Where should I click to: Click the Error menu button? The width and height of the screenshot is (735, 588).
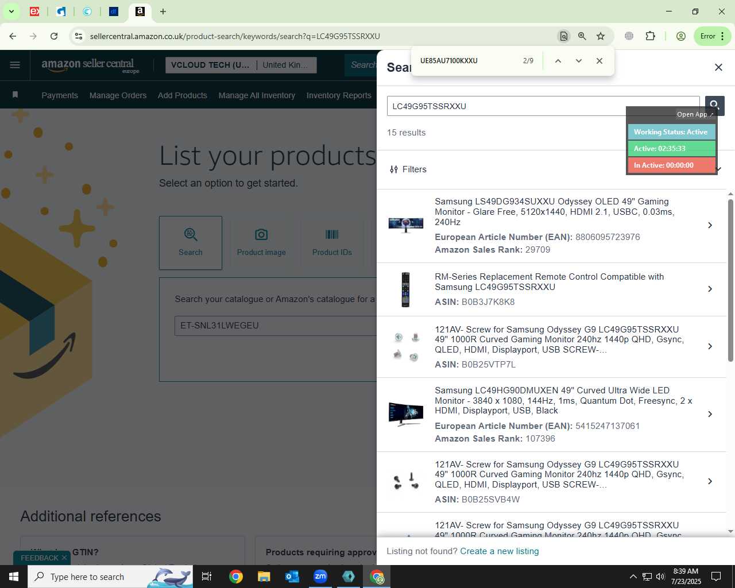(x=713, y=36)
